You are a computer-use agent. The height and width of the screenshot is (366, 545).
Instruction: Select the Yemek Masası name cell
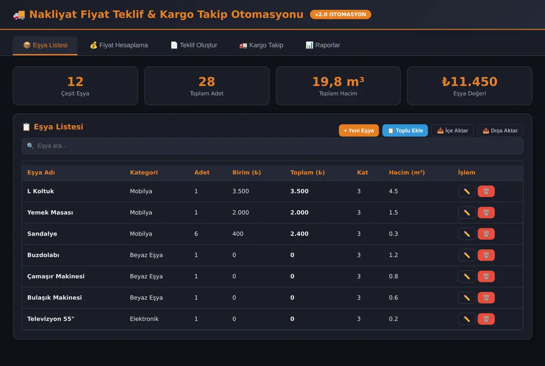pos(50,213)
